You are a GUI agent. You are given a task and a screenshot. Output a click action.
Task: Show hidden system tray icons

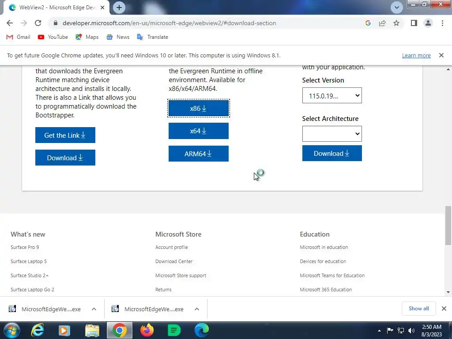click(379, 331)
